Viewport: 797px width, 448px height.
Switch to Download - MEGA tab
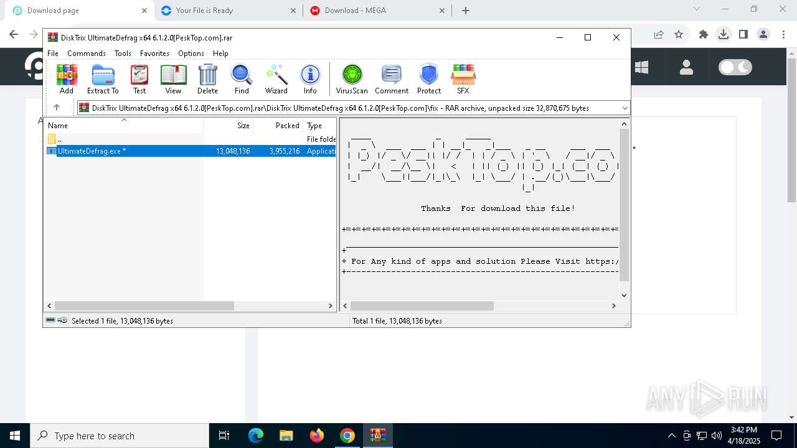[377, 11]
